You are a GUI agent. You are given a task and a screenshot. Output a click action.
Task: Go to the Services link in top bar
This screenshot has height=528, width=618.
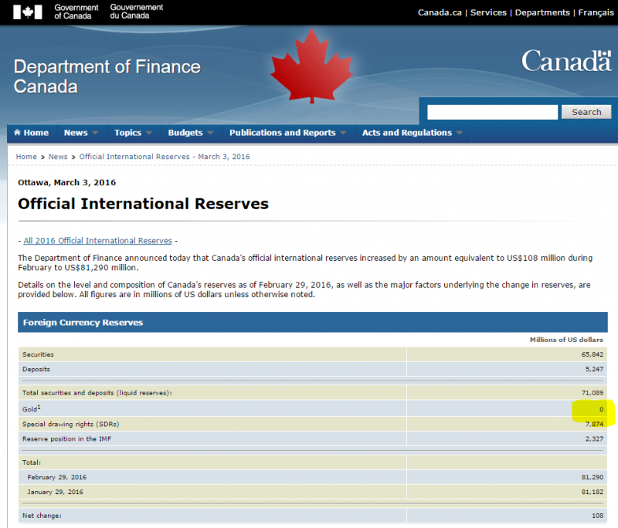[488, 12]
